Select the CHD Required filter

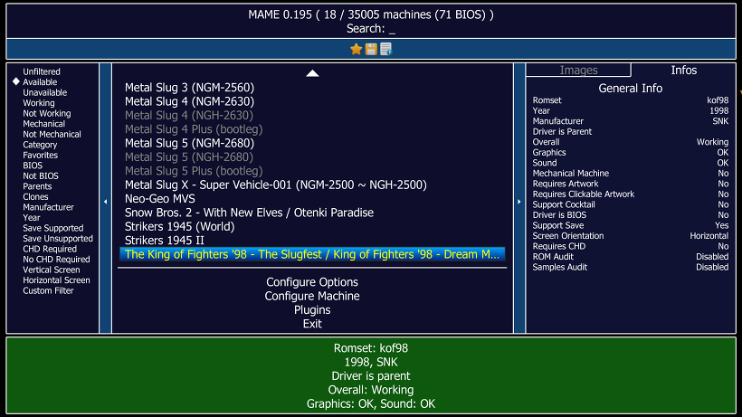(x=50, y=249)
